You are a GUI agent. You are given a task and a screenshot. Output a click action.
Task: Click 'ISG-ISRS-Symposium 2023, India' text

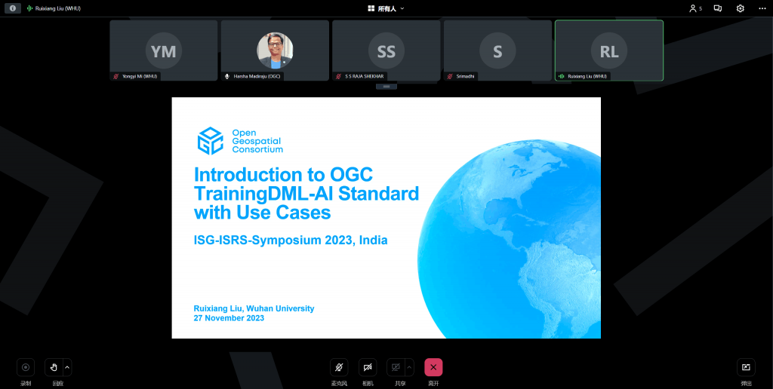tap(291, 240)
